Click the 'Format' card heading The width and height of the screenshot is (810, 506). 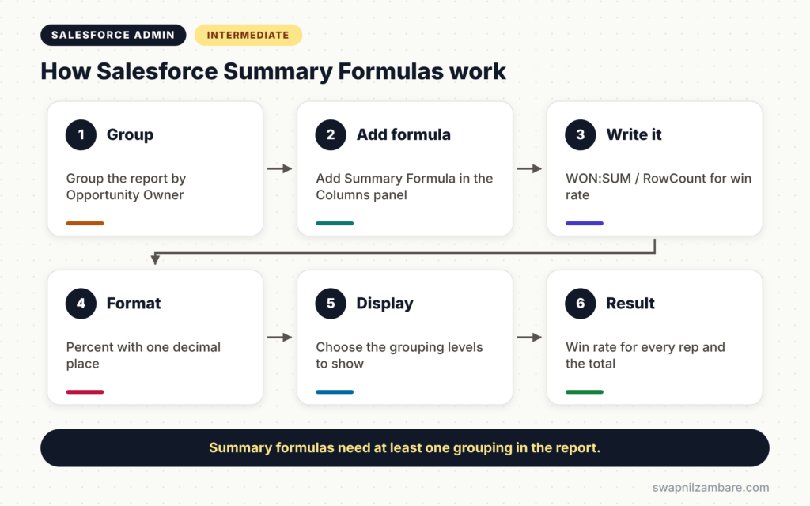click(x=133, y=303)
